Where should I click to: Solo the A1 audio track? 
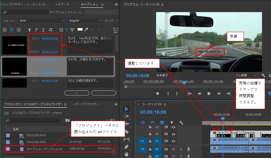coord(181,149)
